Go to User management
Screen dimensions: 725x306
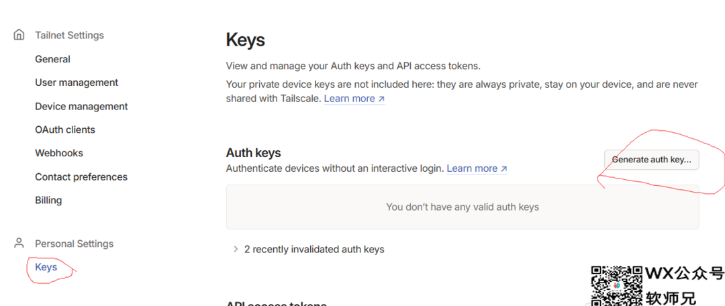click(x=77, y=83)
